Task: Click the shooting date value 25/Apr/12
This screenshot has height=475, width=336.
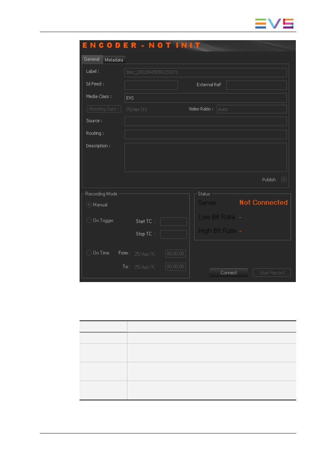Action: (x=136, y=110)
